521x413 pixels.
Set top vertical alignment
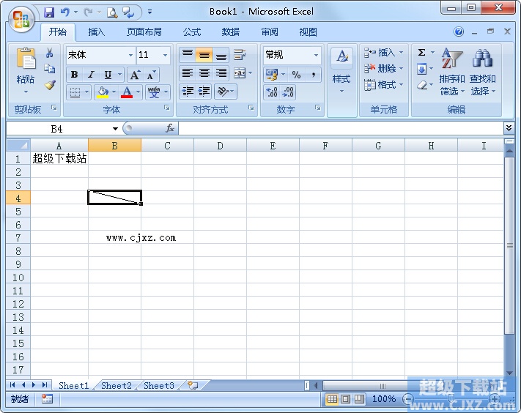(188, 54)
